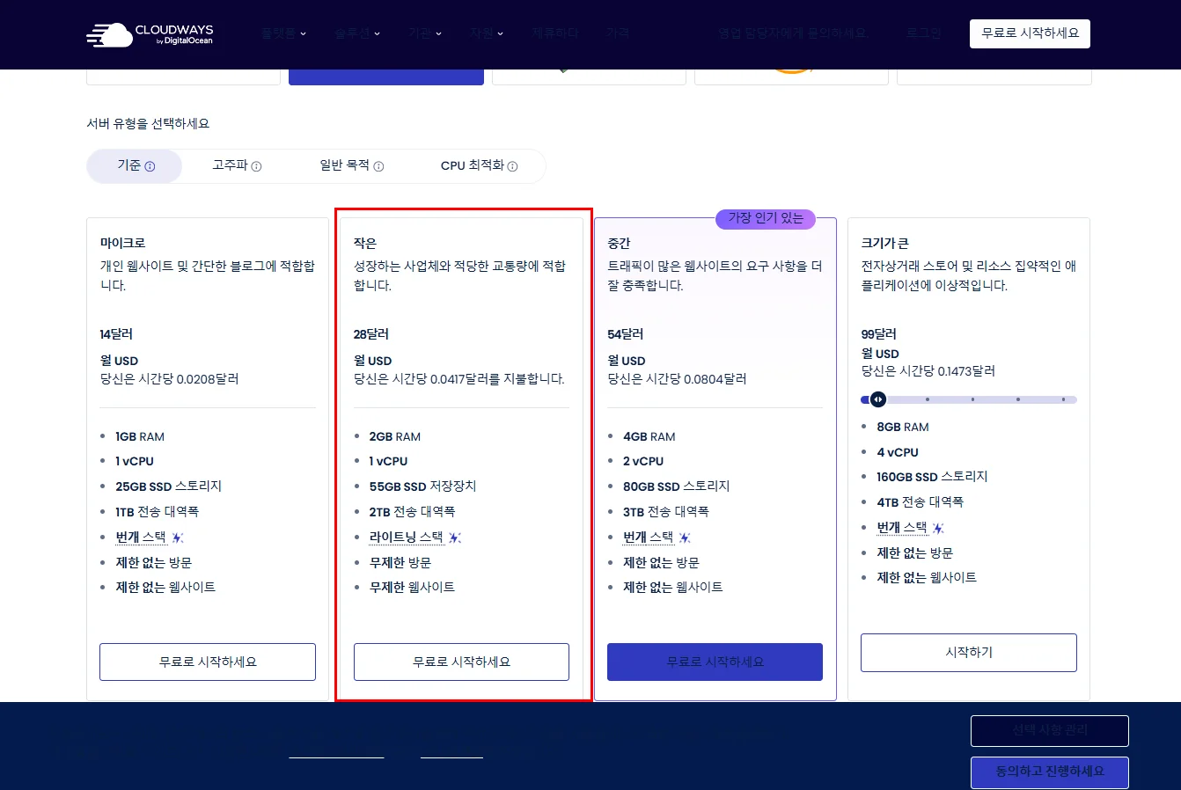Open 번개 스택 link in 8GB RAM plan
Viewport: 1181px width, 790px height.
tap(902, 528)
